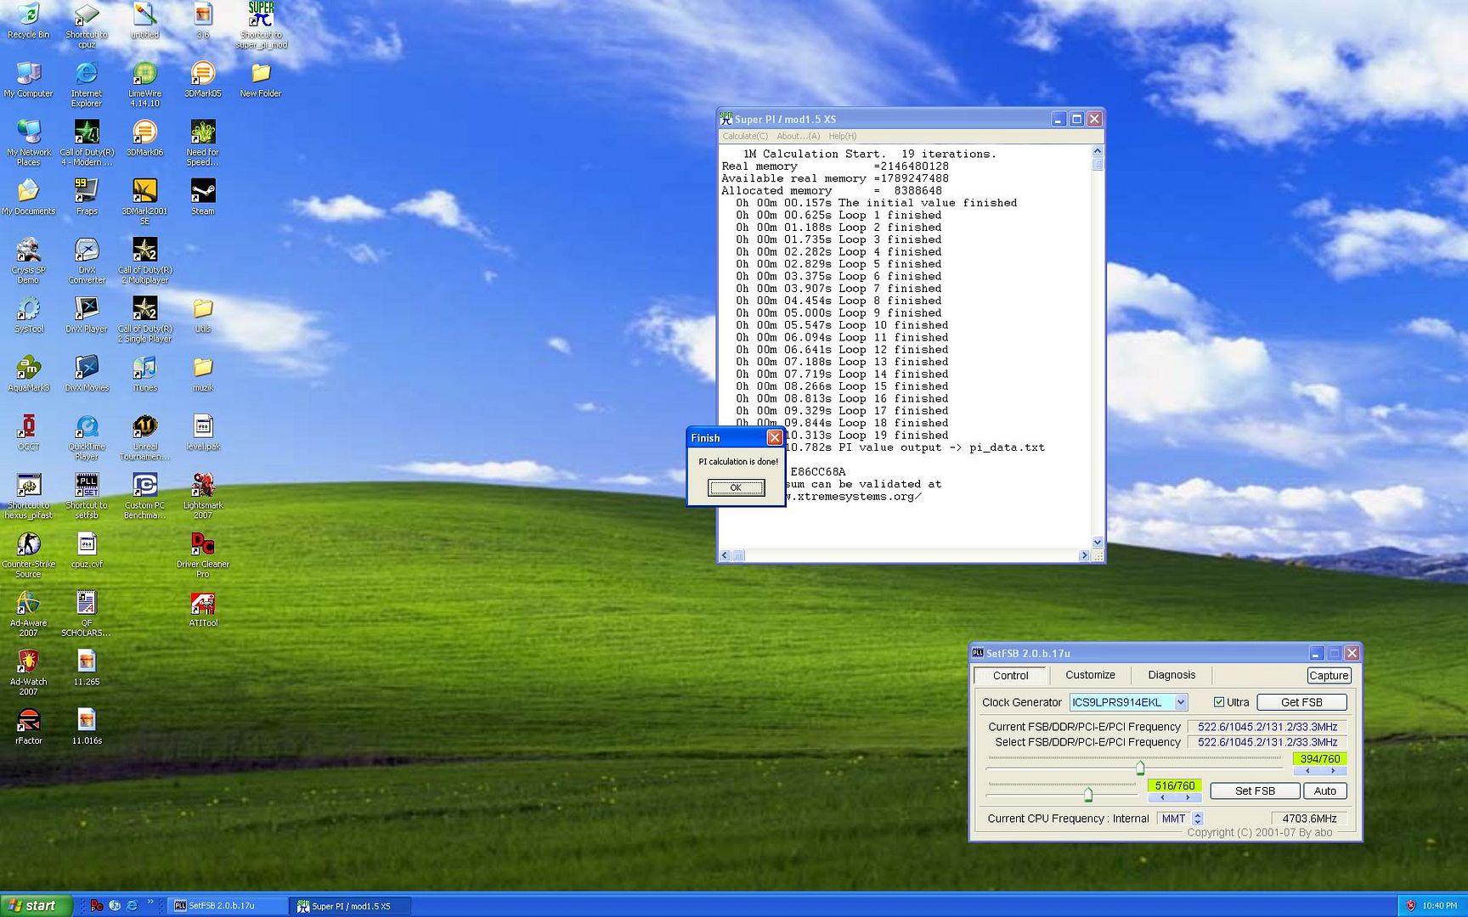
Task: Click the MMT spinner arrows
Action: [x=1197, y=819]
